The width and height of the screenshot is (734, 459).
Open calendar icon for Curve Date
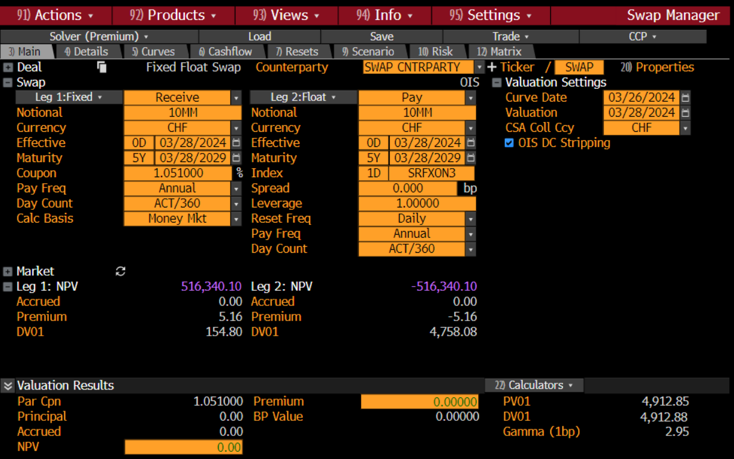[x=685, y=97]
